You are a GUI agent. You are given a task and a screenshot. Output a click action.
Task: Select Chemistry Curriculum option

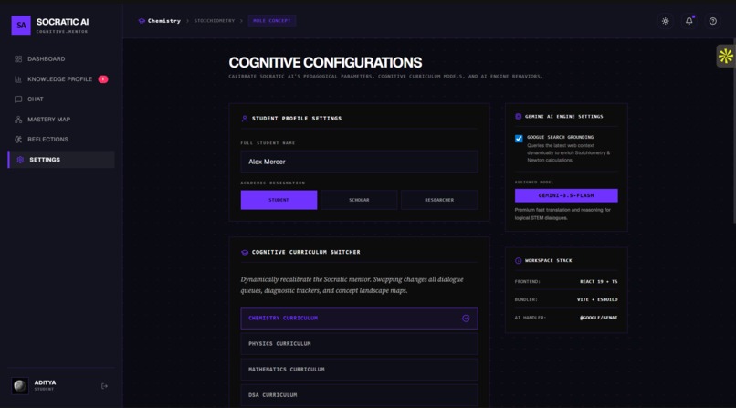click(359, 318)
